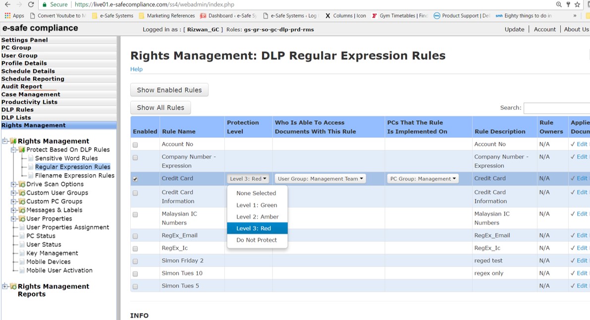Click the bookmark star icon in address bar
The image size is (590, 320).
point(577,4)
